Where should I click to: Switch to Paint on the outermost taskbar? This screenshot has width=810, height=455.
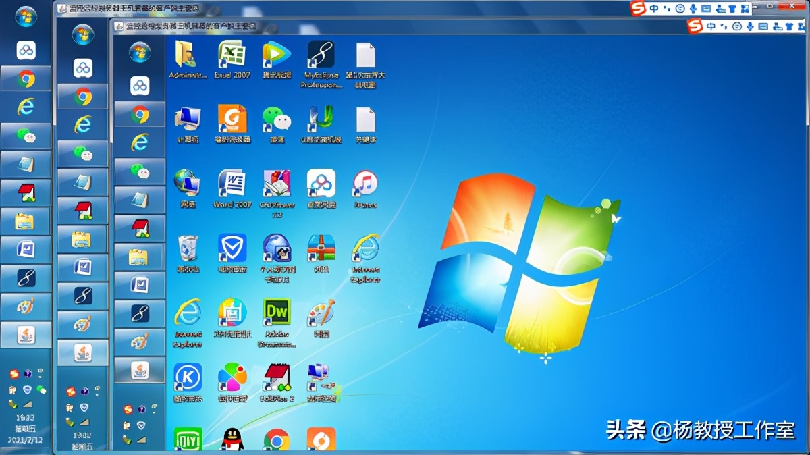pos(26,306)
